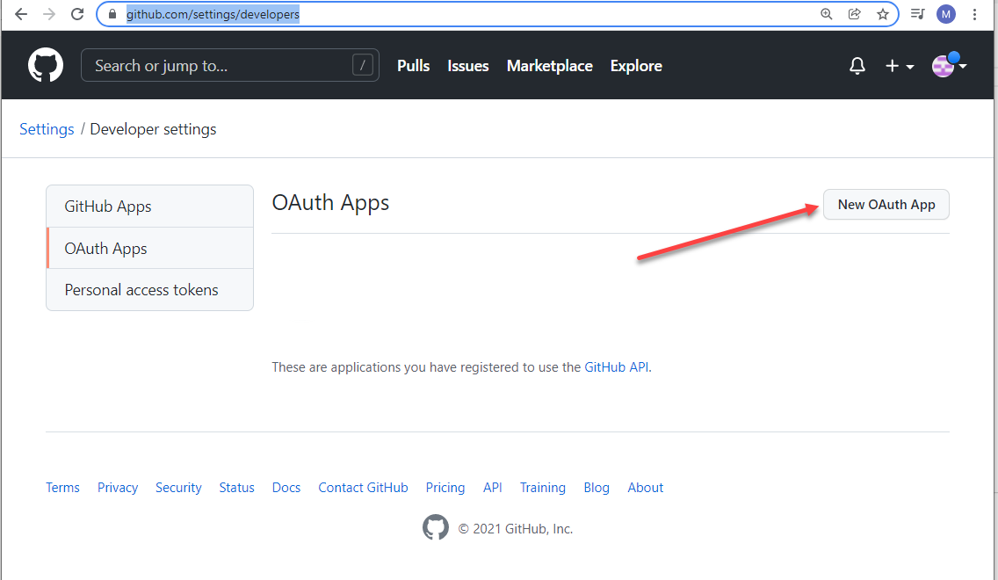
Task: Click the New OAuth App button
Action: coord(886,205)
